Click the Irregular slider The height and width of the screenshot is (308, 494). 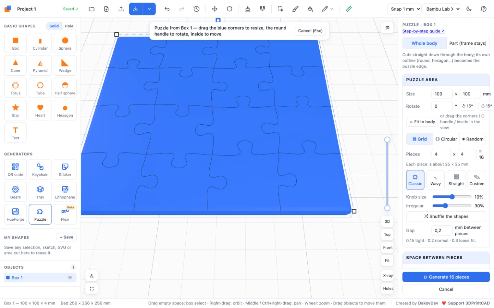(x=452, y=206)
